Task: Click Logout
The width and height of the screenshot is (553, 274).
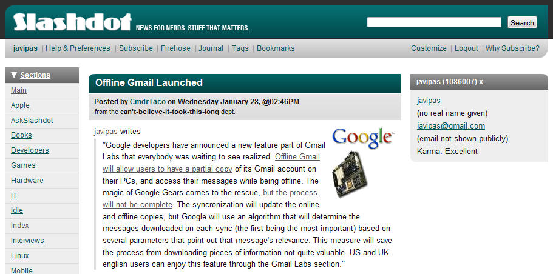Action: click(466, 48)
